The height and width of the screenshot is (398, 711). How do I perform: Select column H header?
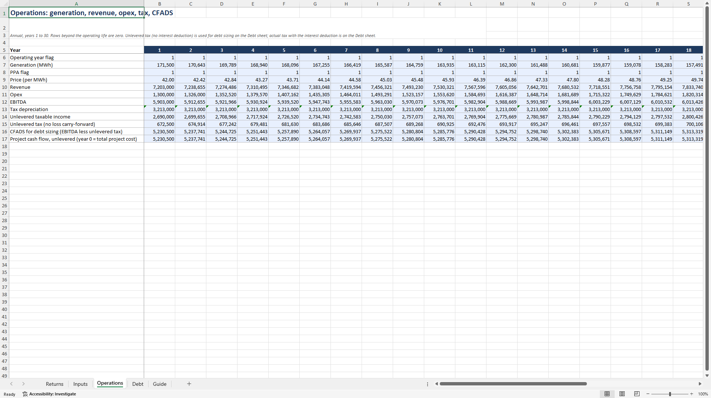pos(346,4)
